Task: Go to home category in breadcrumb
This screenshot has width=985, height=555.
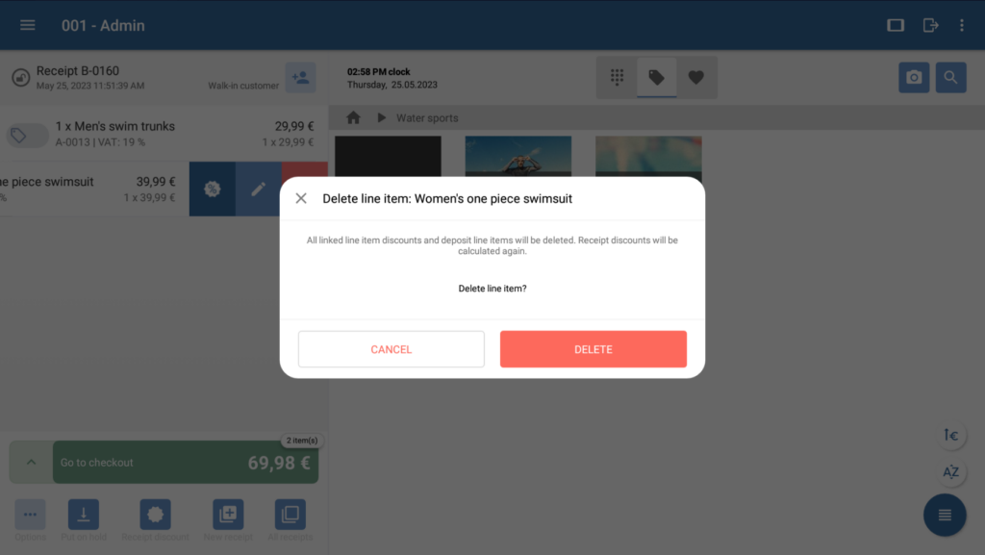Action: point(353,117)
